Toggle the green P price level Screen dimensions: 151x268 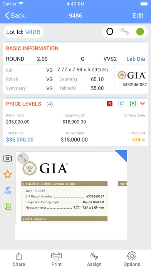pyautogui.click(x=133, y=104)
